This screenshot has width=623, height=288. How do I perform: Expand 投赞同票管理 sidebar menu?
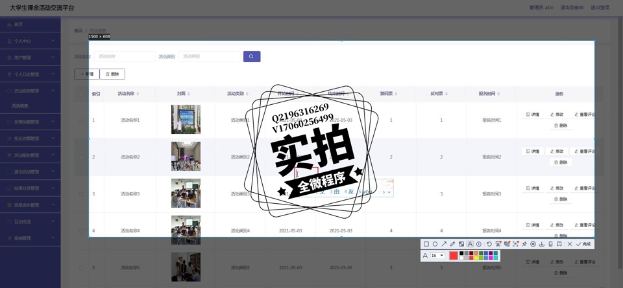tap(31, 122)
